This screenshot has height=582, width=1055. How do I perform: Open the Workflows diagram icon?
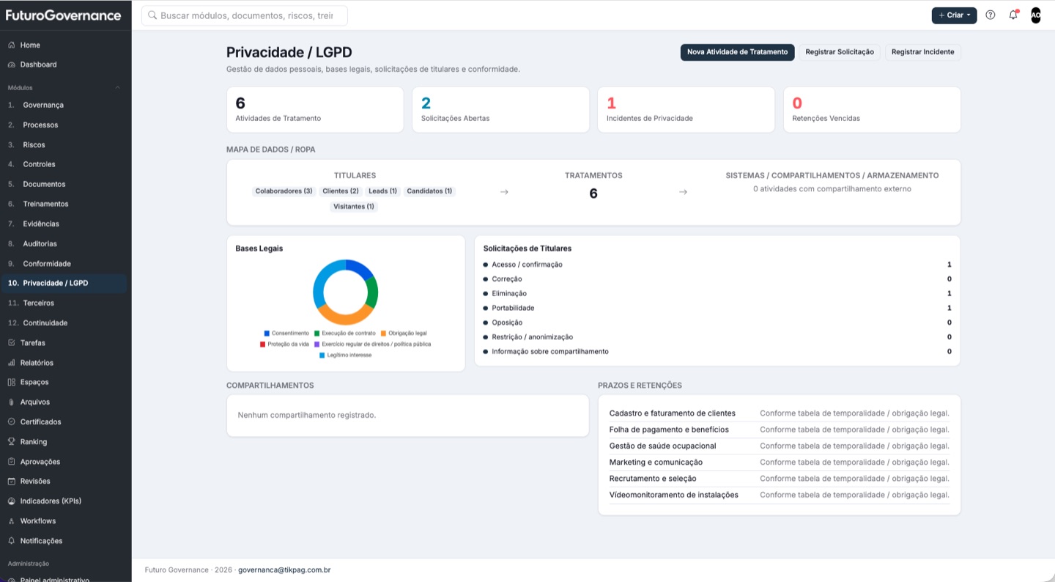[x=12, y=521]
